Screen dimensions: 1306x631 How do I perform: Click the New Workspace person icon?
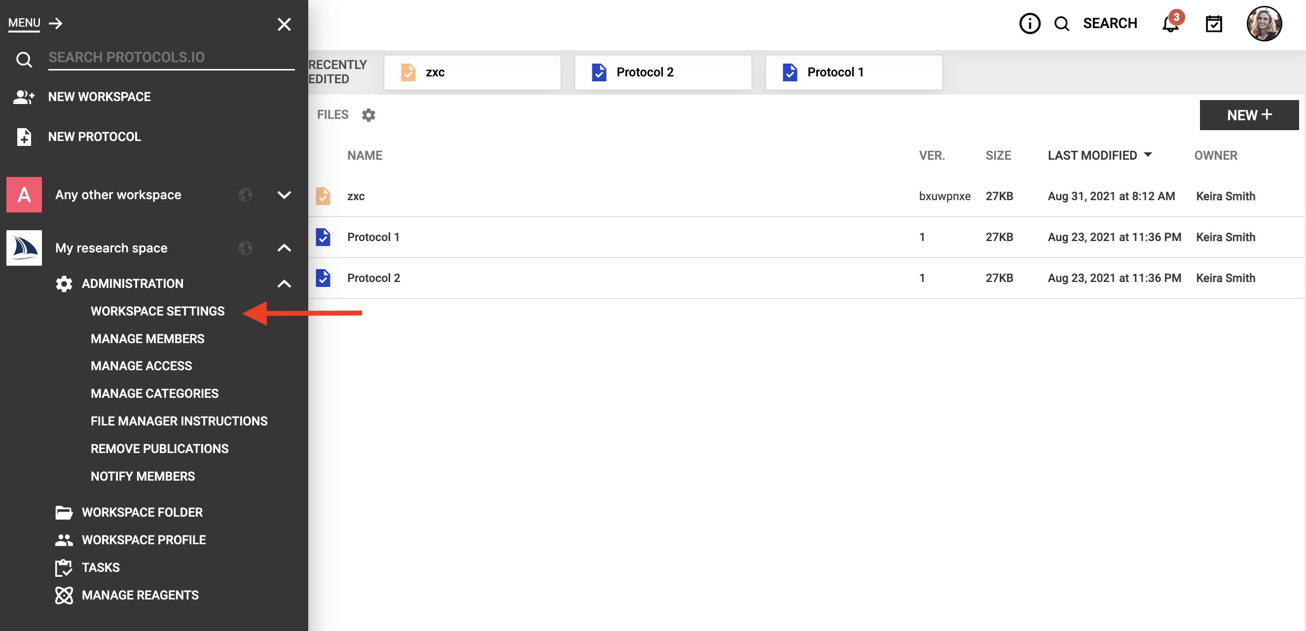pos(23,97)
